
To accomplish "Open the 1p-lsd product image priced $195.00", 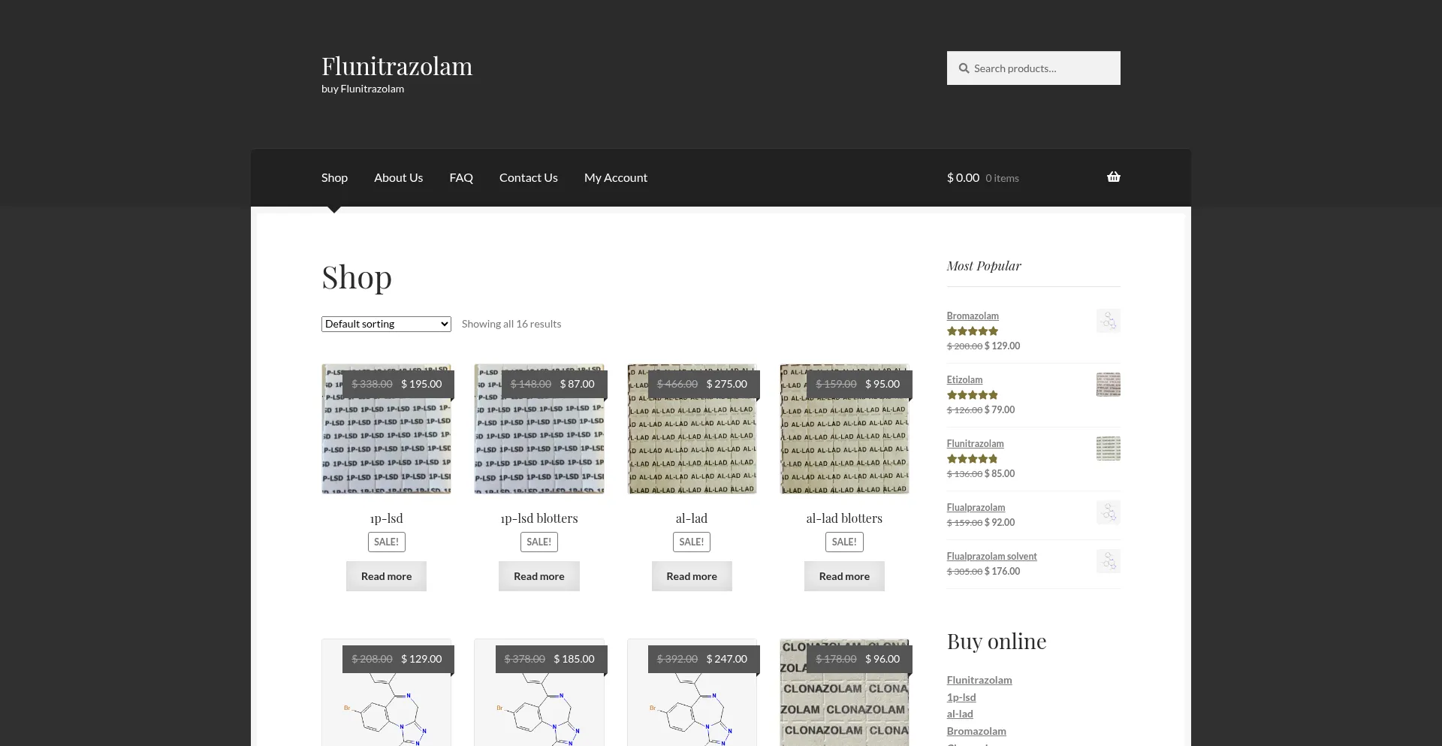I will pyautogui.click(x=386, y=429).
